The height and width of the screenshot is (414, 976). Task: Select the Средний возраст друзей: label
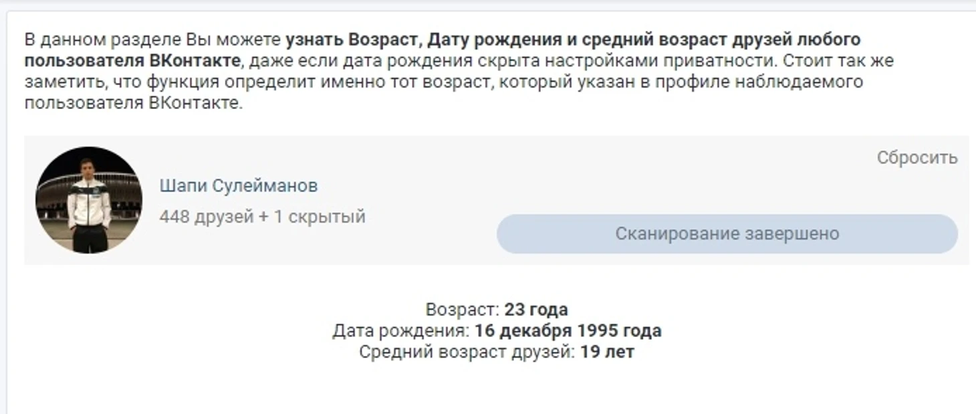click(467, 352)
